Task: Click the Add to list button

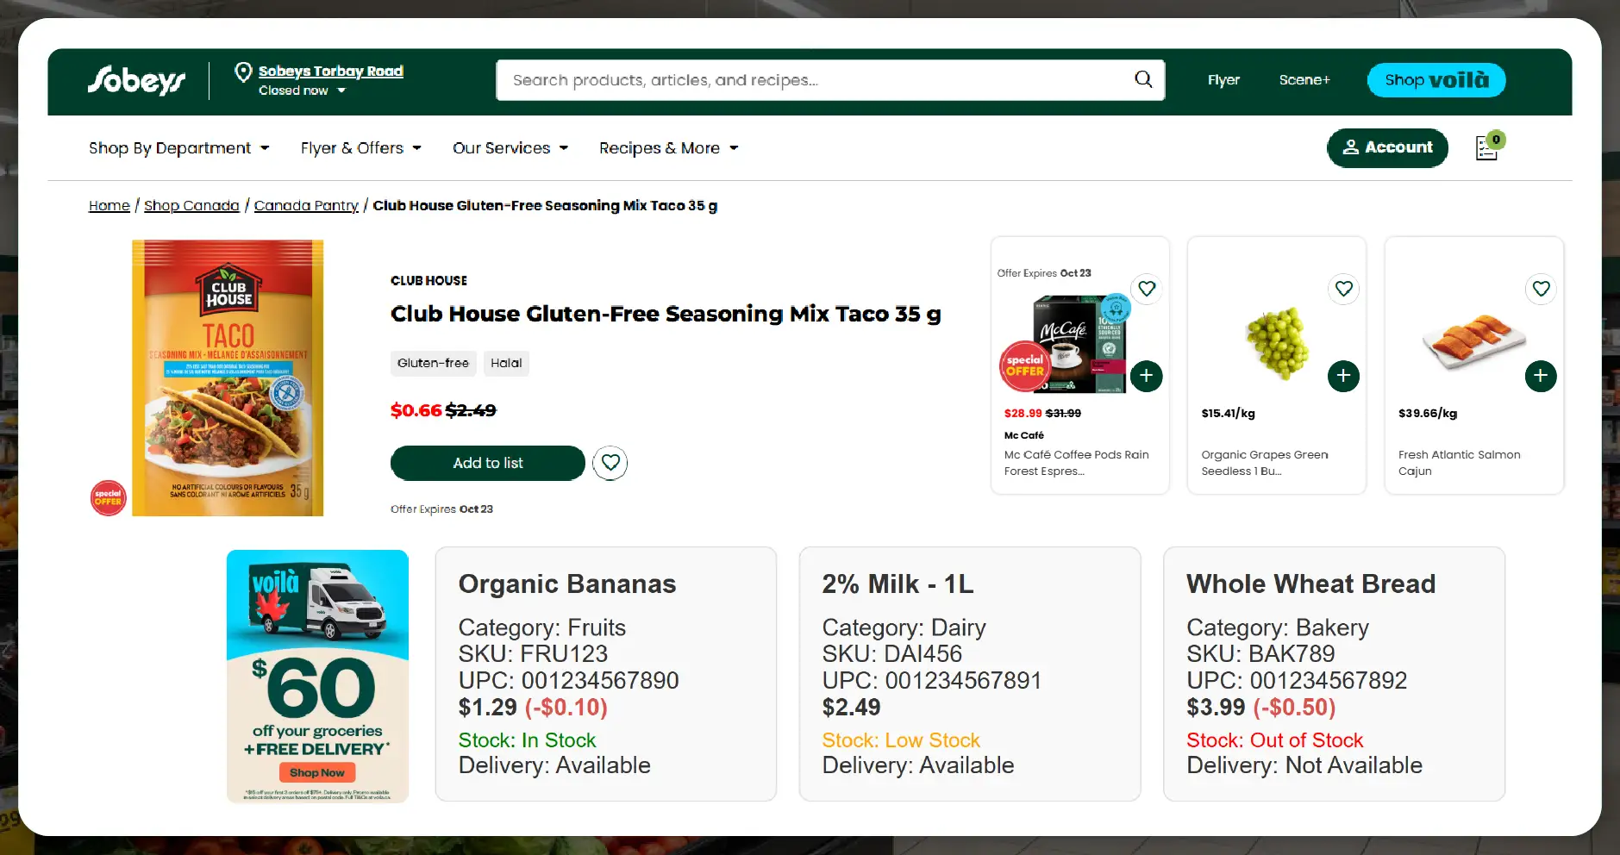Action: click(x=487, y=463)
